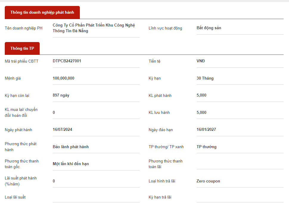289x203 pixels.
Task: Click the Bất động sản sector value
Action: click(x=209, y=28)
